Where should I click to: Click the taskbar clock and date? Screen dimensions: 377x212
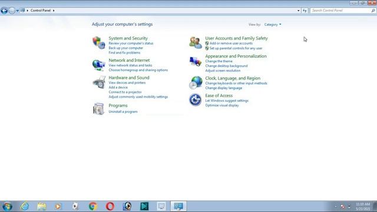pyautogui.click(x=363, y=207)
